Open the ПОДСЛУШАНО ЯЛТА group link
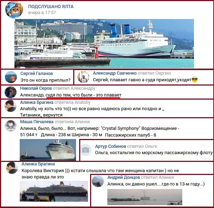The height and width of the screenshot is (208, 214). (51, 7)
